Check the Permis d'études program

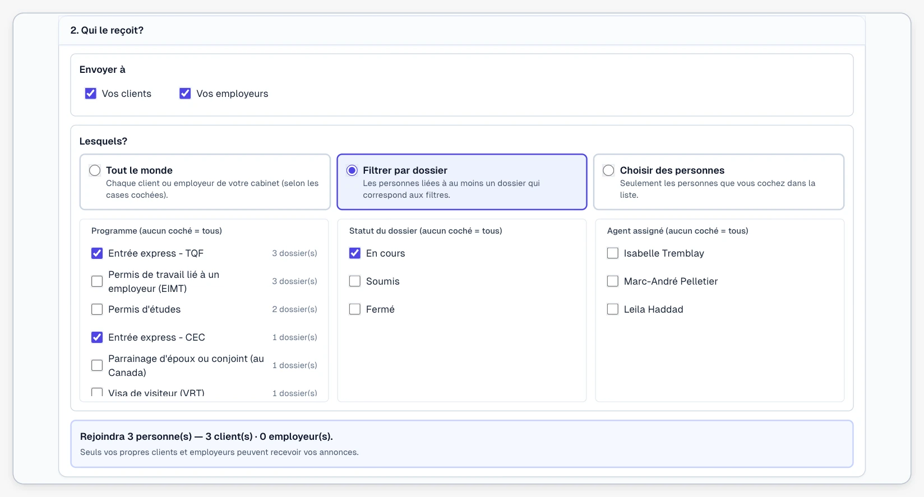tap(97, 309)
